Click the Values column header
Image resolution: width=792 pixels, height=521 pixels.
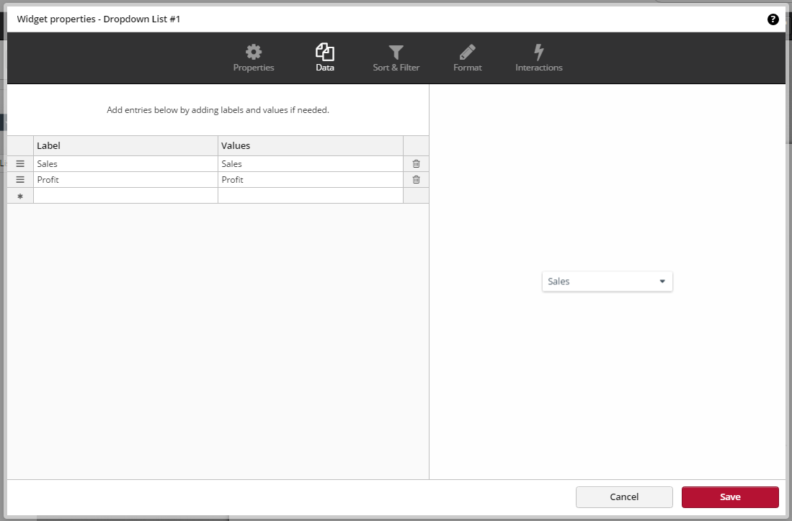coord(310,145)
